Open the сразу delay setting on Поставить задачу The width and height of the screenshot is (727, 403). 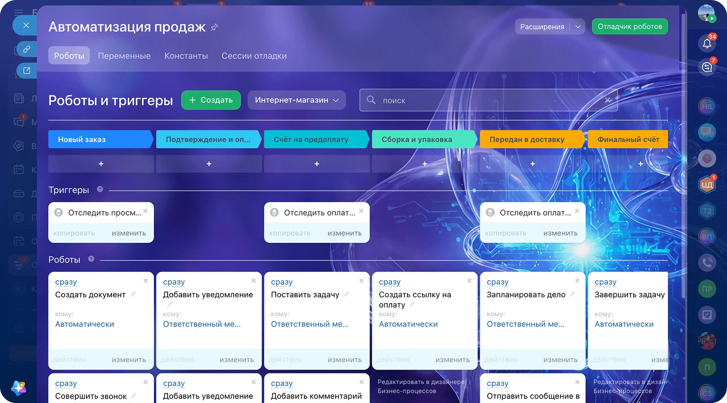[282, 282]
